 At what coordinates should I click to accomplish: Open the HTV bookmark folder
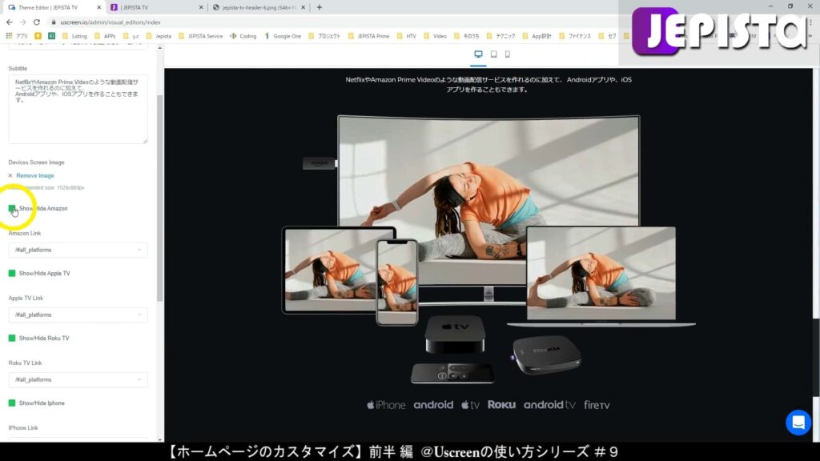407,36
